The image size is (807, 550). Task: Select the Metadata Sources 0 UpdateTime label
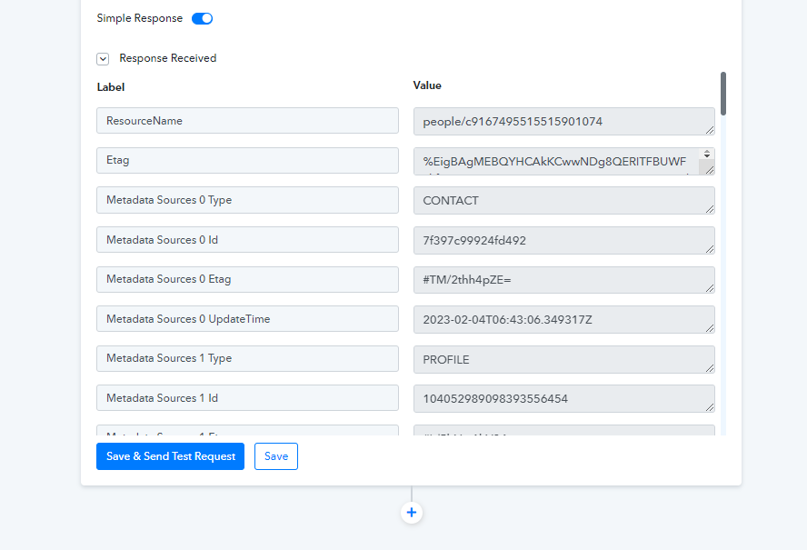coord(247,319)
